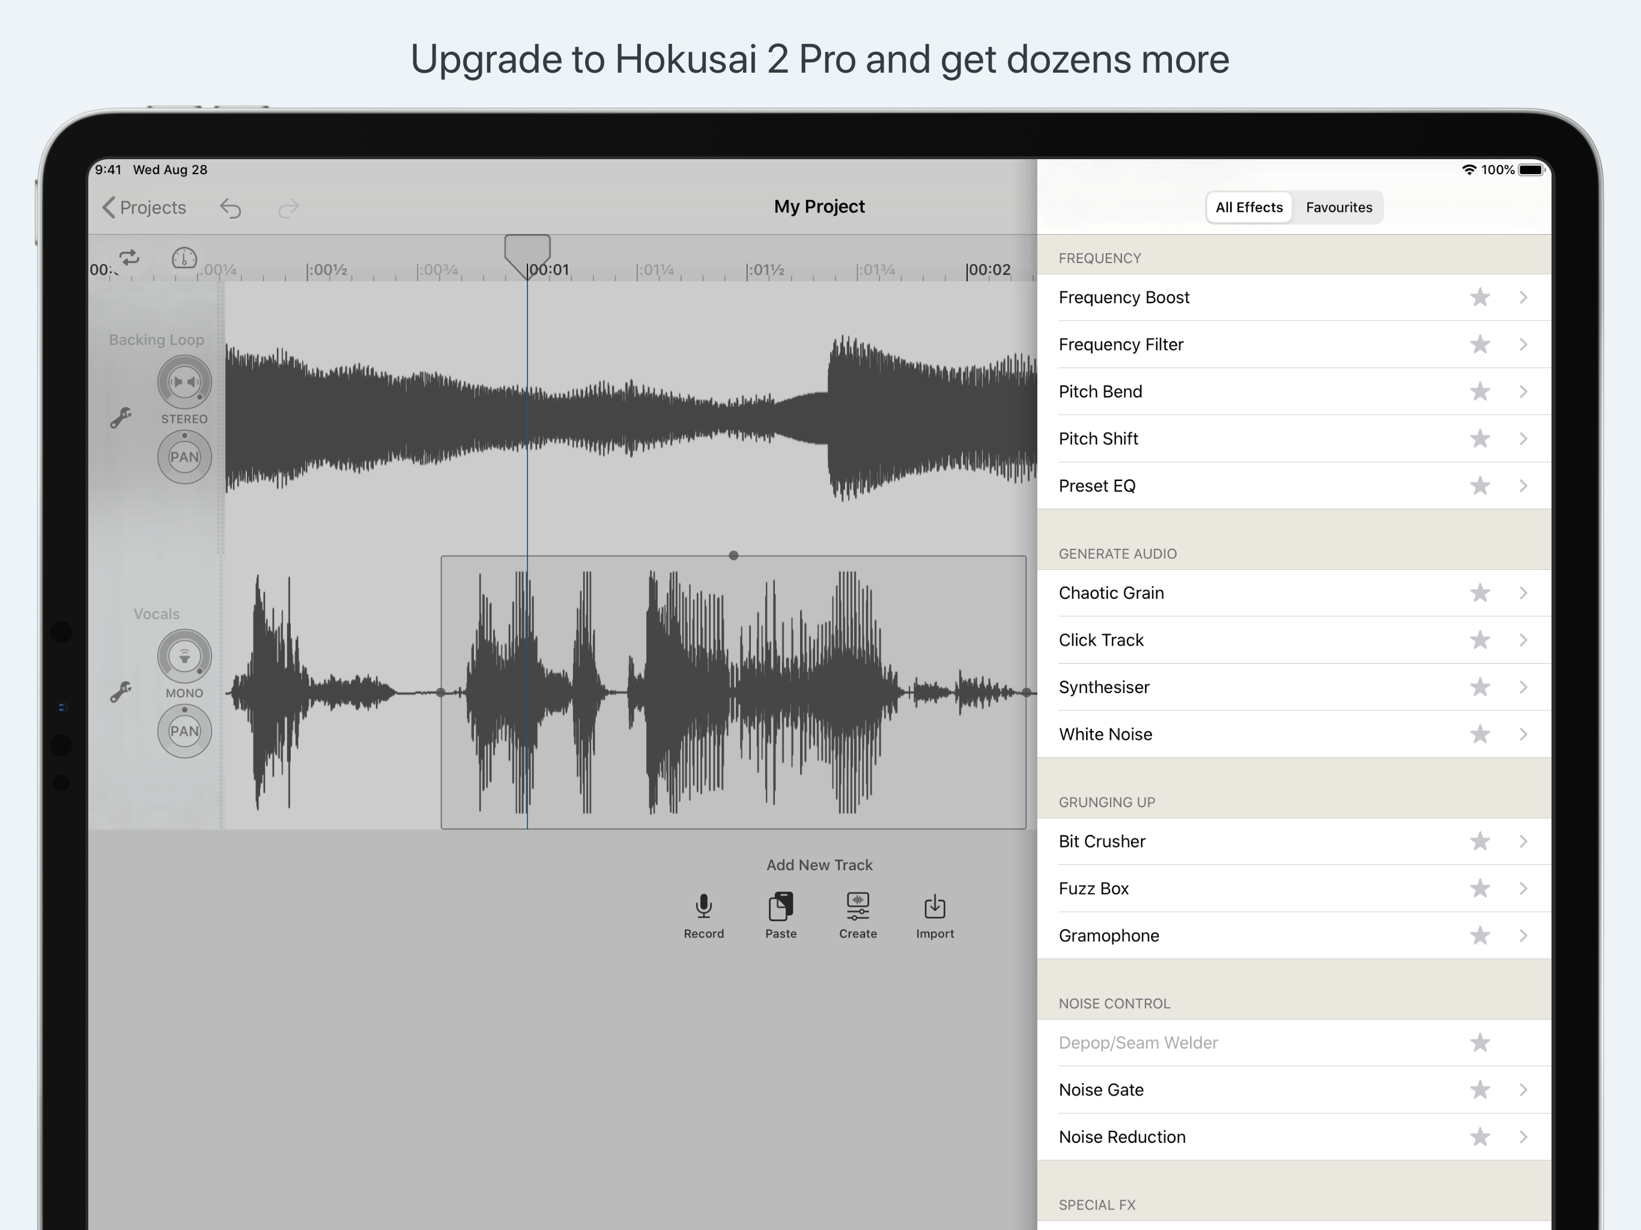Screen dimensions: 1641x1230
Task: Tap the Record microphone icon
Action: click(703, 906)
